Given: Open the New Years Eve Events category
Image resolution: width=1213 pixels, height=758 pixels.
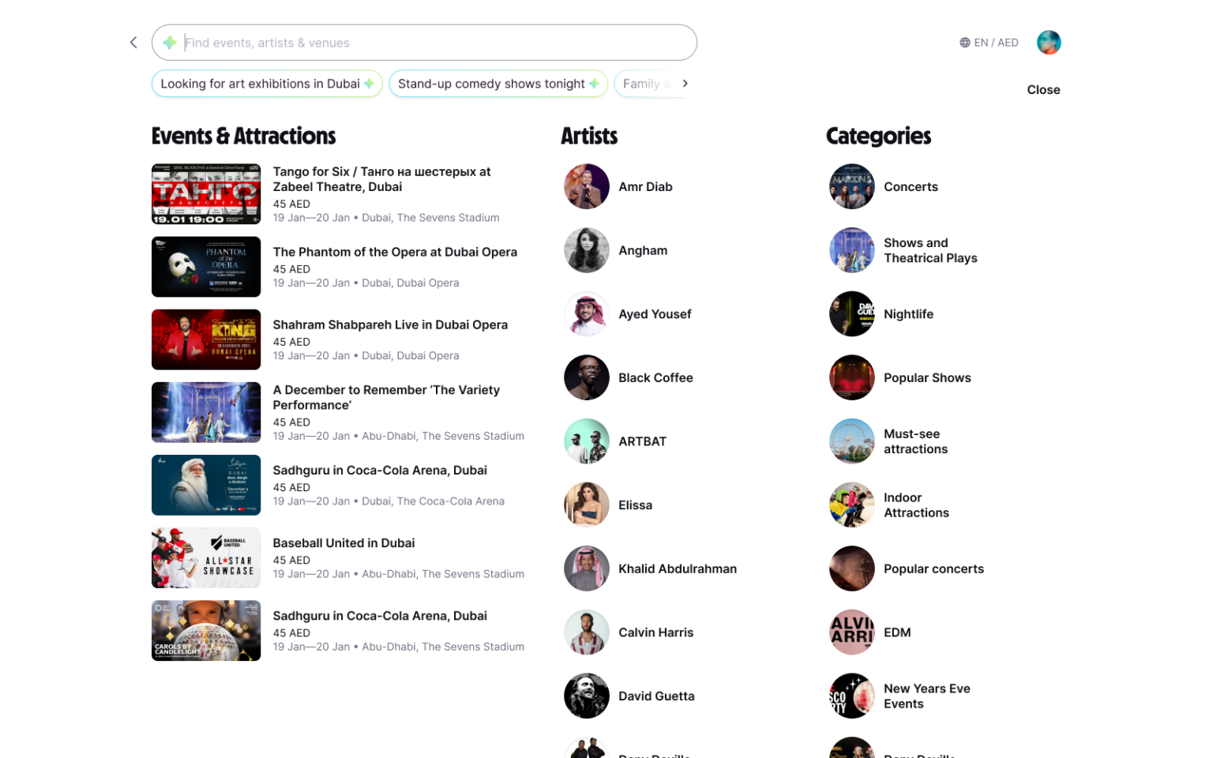Looking at the screenshot, I should 927,696.
